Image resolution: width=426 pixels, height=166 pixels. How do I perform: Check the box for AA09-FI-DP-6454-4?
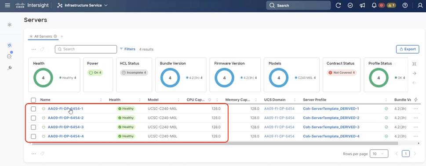point(33,137)
